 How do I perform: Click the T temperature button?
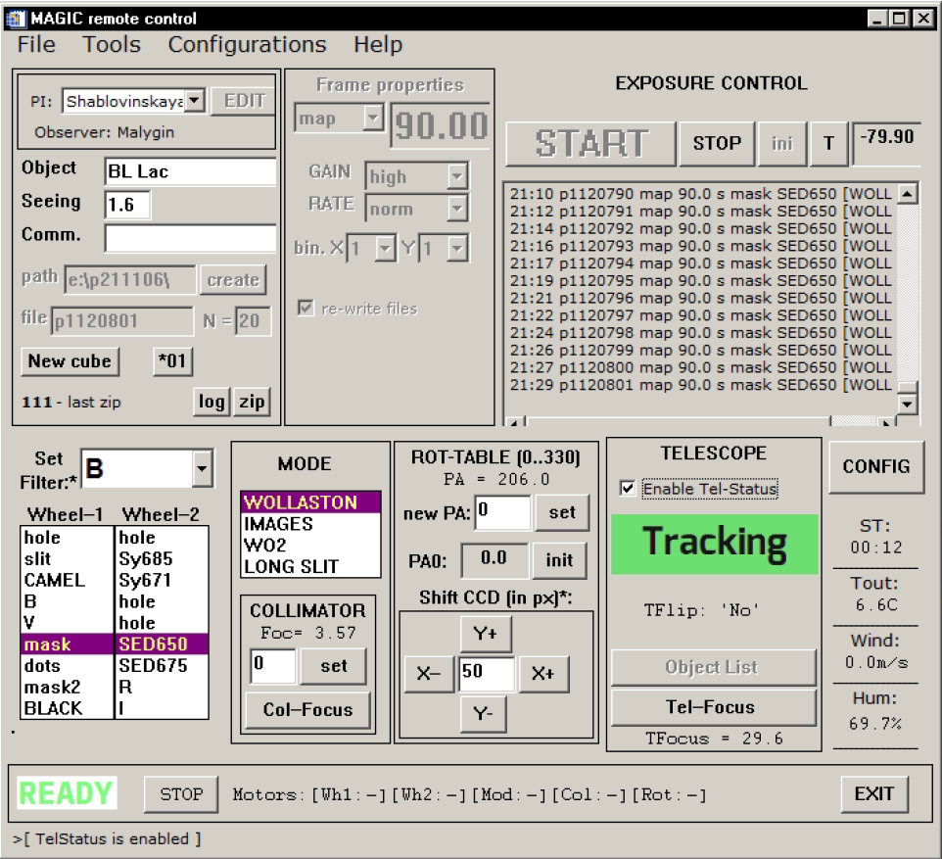pyautogui.click(x=828, y=144)
